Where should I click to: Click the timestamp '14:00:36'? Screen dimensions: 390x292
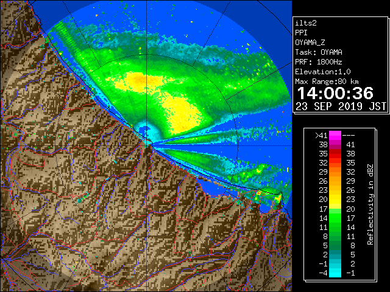[x=335, y=93]
